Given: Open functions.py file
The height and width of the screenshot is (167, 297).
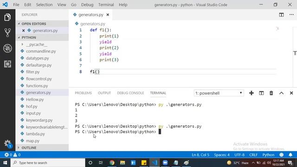Looking at the screenshot, I should [42, 85].
